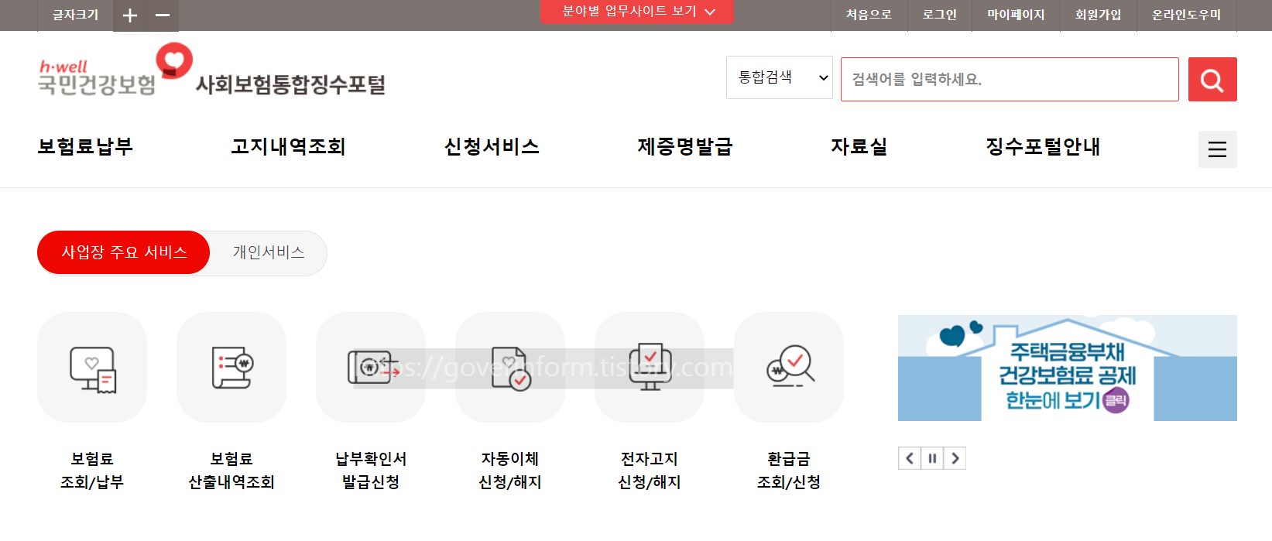Select the 사업장 주요 서비스 tab
1272x541 pixels.
pyautogui.click(x=124, y=252)
